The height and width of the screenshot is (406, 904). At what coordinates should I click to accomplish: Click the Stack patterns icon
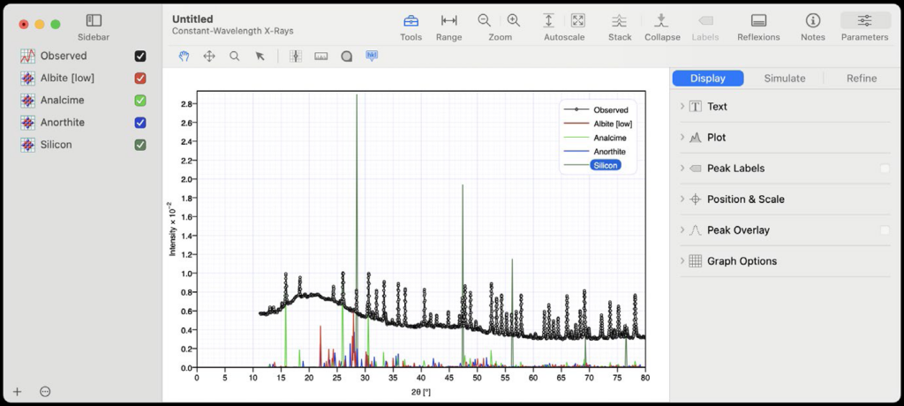[620, 21]
